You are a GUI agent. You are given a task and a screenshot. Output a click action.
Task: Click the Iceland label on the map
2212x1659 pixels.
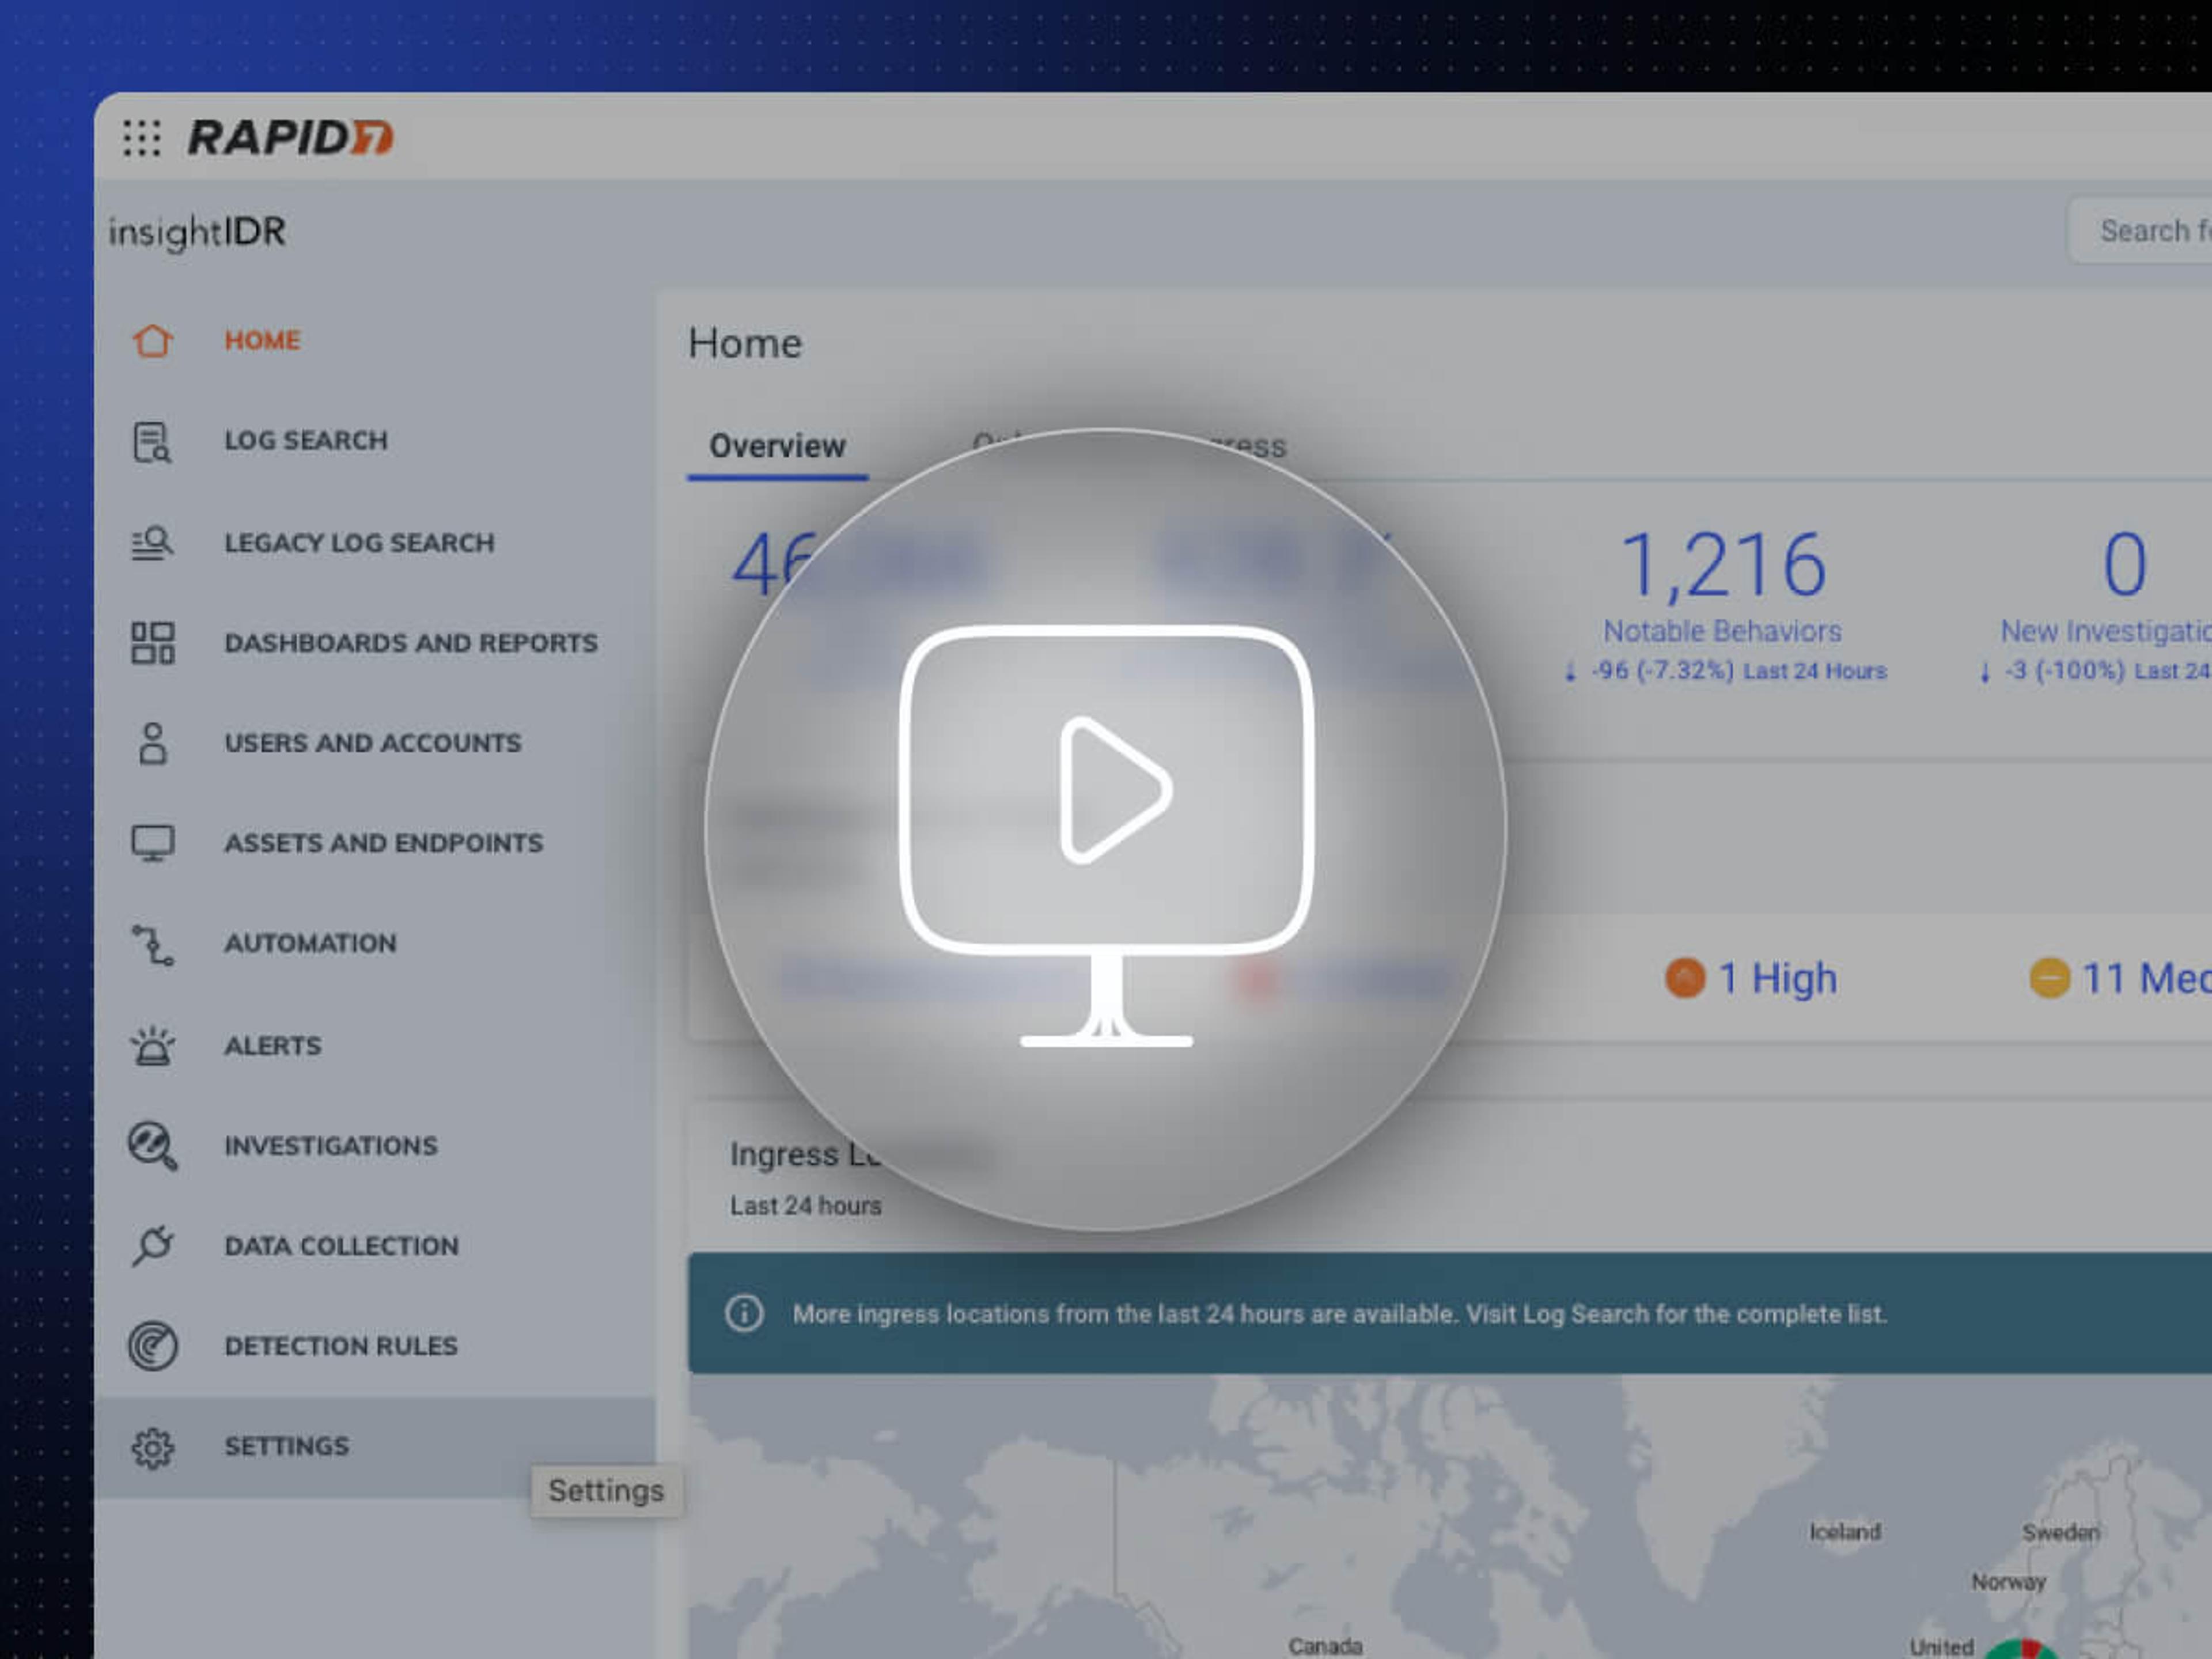click(1845, 1532)
